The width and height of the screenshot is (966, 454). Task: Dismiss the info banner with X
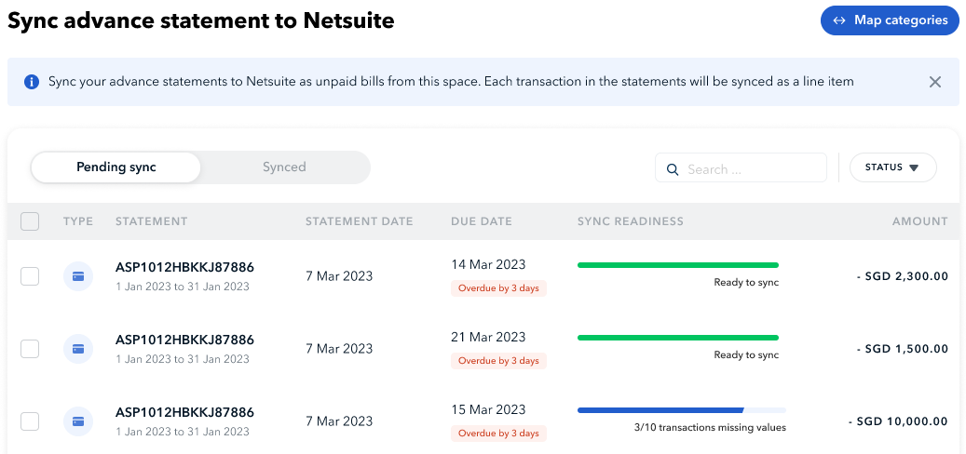point(934,82)
